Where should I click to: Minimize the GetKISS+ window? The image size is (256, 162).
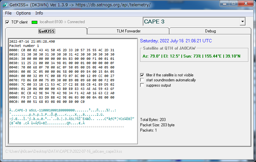pos(225,4)
